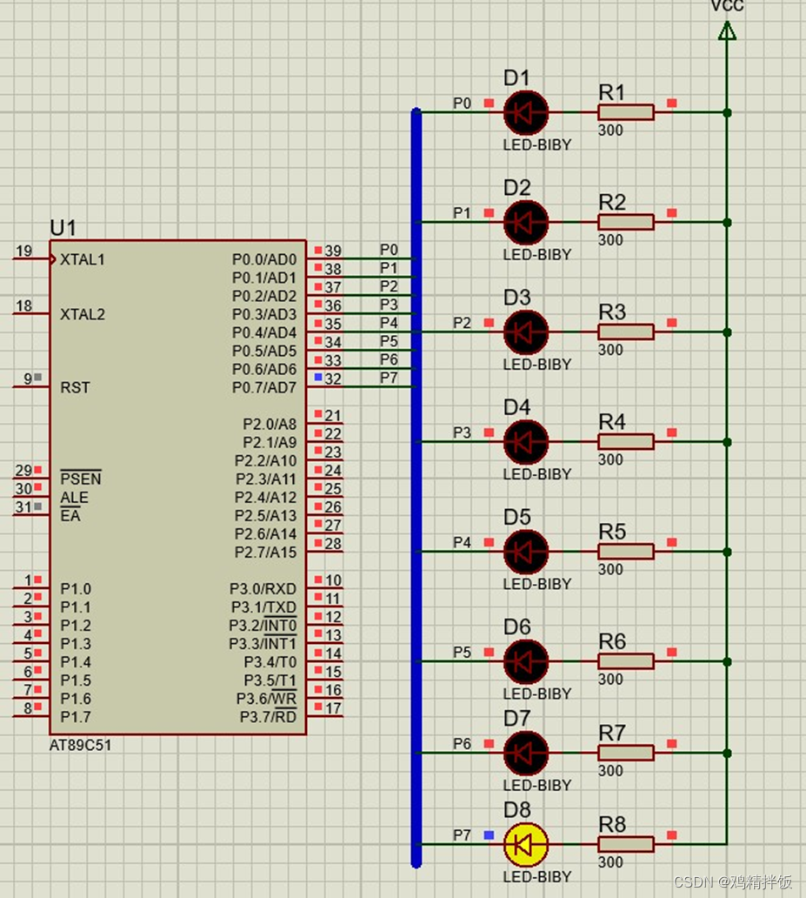Select resistor R4 body
This screenshot has width=806, height=898.
point(626,441)
